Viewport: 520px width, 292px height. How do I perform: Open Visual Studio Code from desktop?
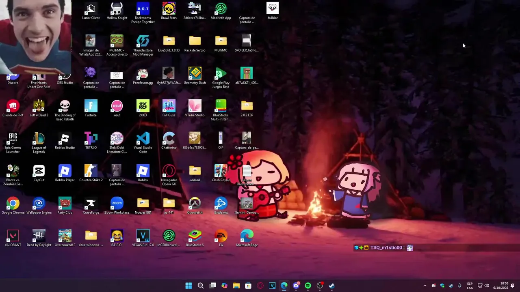click(143, 143)
